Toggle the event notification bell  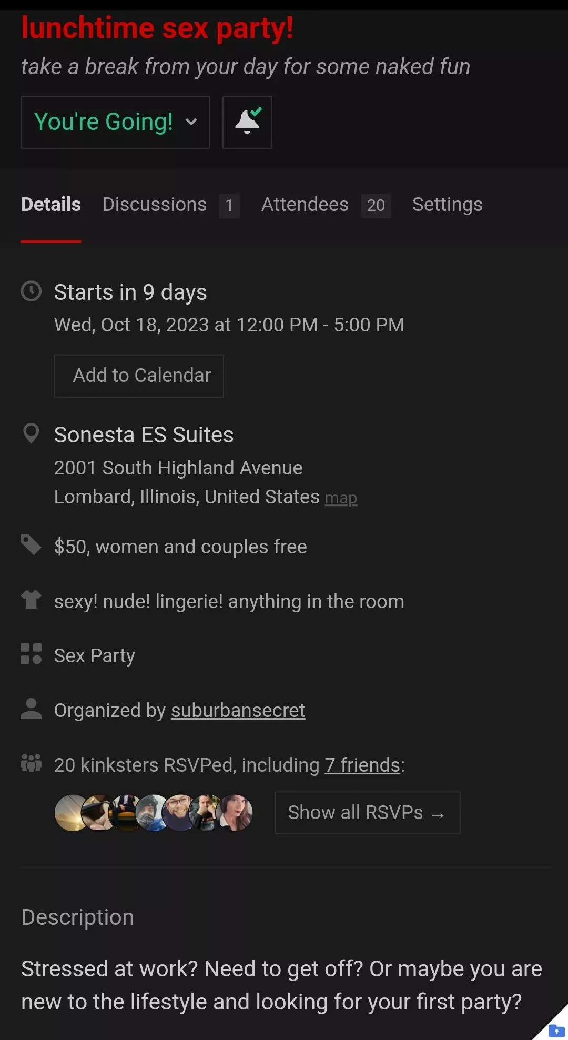[x=247, y=122]
